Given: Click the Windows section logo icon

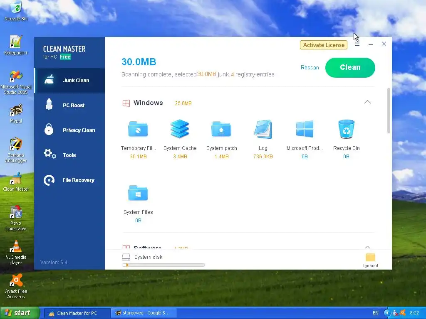Looking at the screenshot, I should pos(126,103).
